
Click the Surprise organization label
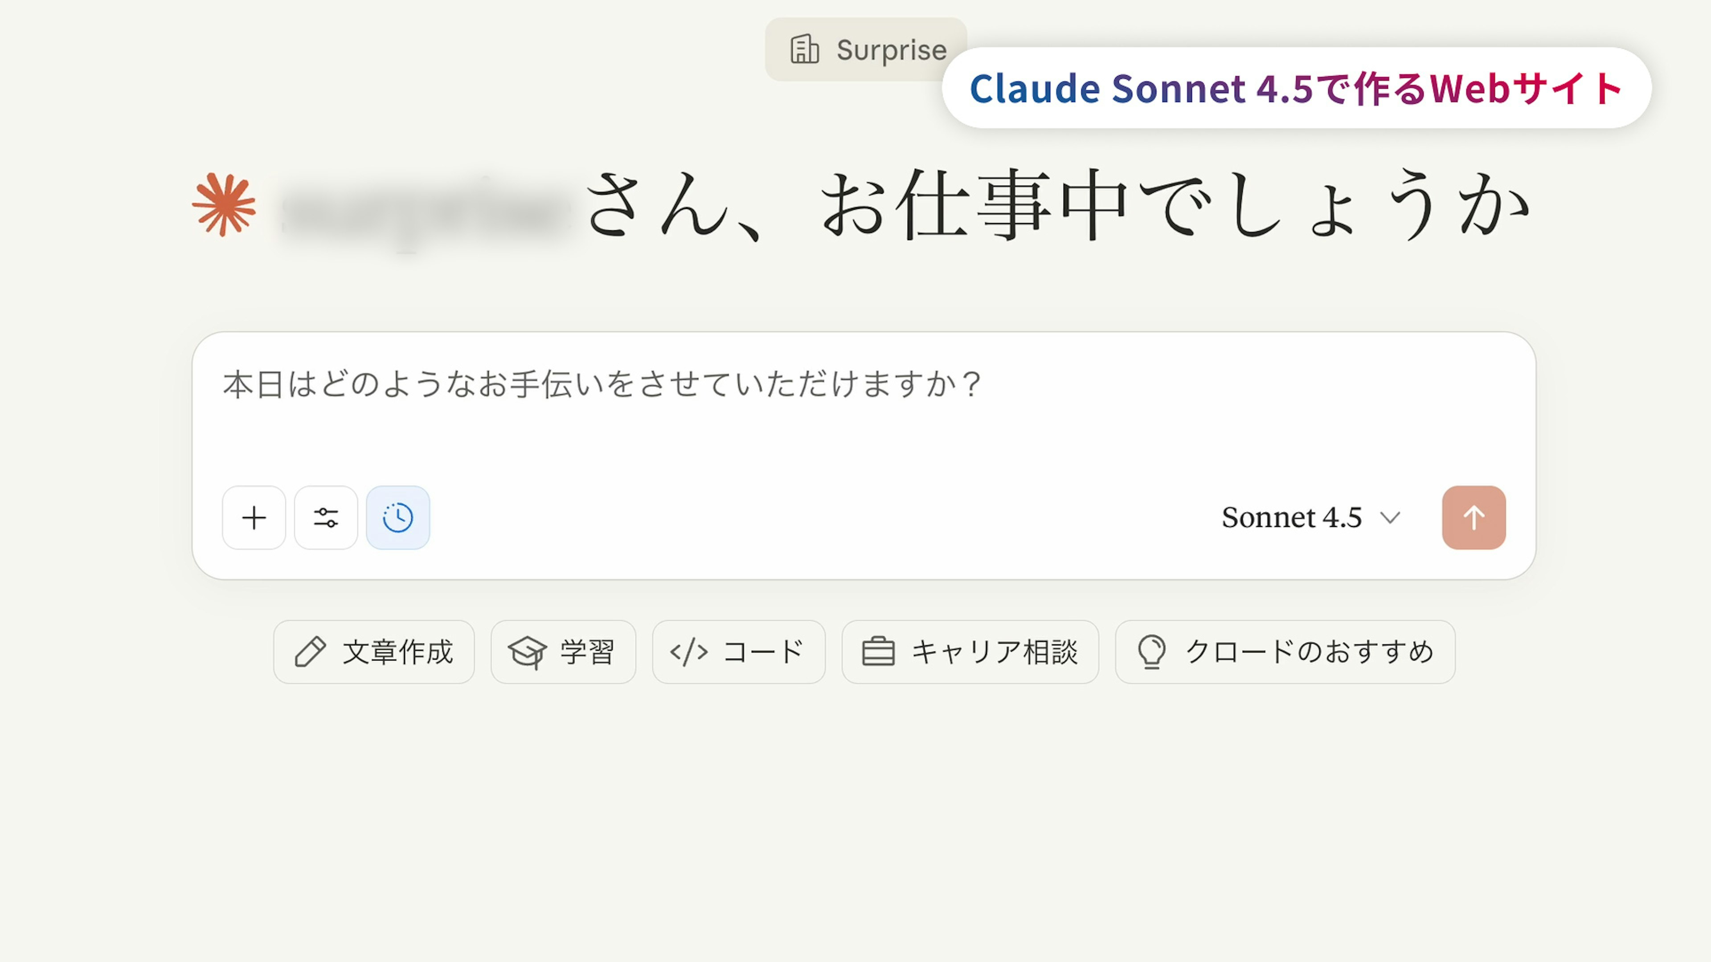(891, 50)
